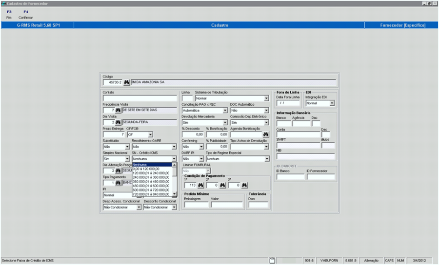Click dropdown list scroll up arrow
Screen dimensions: 439x265
(x=175, y=165)
